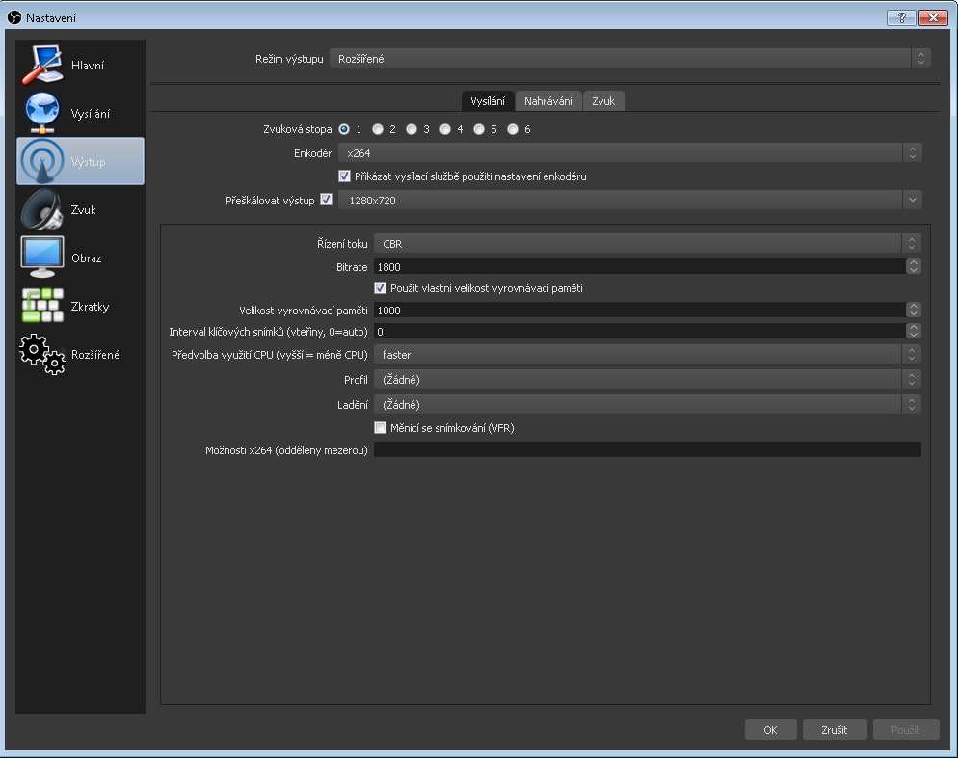Open the Enkodér x264 dropdown
The width and height of the screenshot is (958, 758).
(x=630, y=152)
